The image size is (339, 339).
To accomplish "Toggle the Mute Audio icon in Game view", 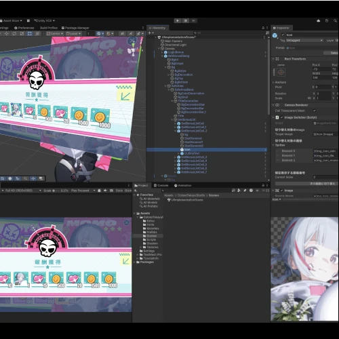I will (105, 191).
